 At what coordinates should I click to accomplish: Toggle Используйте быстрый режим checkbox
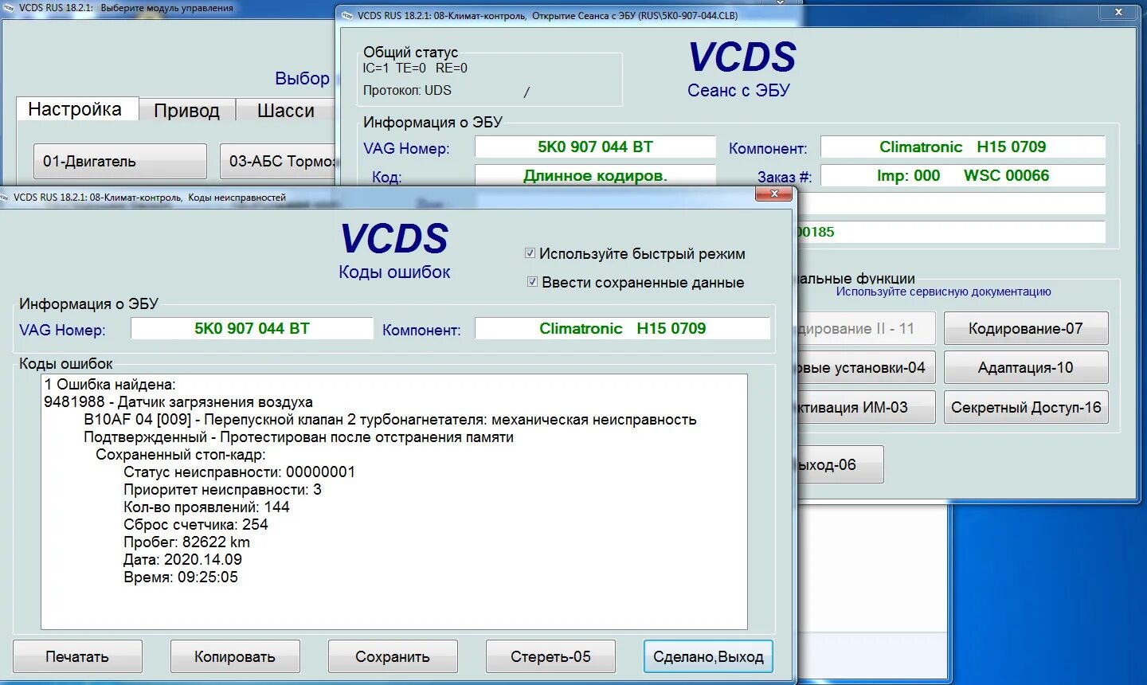530,253
